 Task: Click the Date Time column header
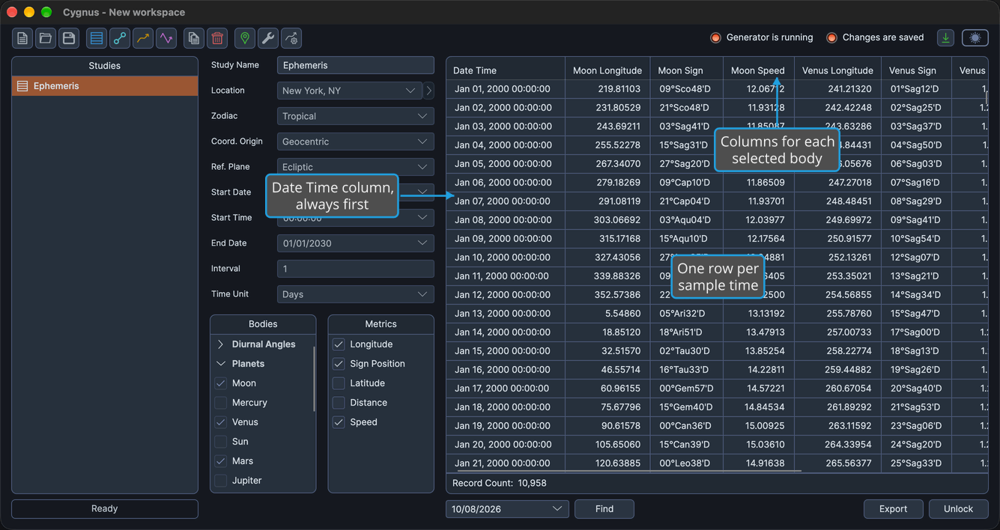[506, 70]
